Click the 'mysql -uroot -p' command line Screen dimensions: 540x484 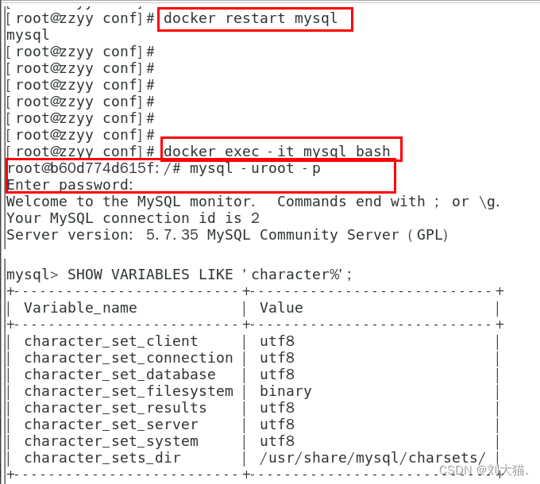[164, 168]
